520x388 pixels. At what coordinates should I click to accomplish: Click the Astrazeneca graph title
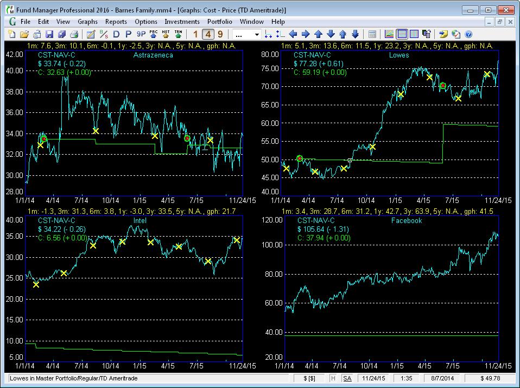(x=153, y=55)
